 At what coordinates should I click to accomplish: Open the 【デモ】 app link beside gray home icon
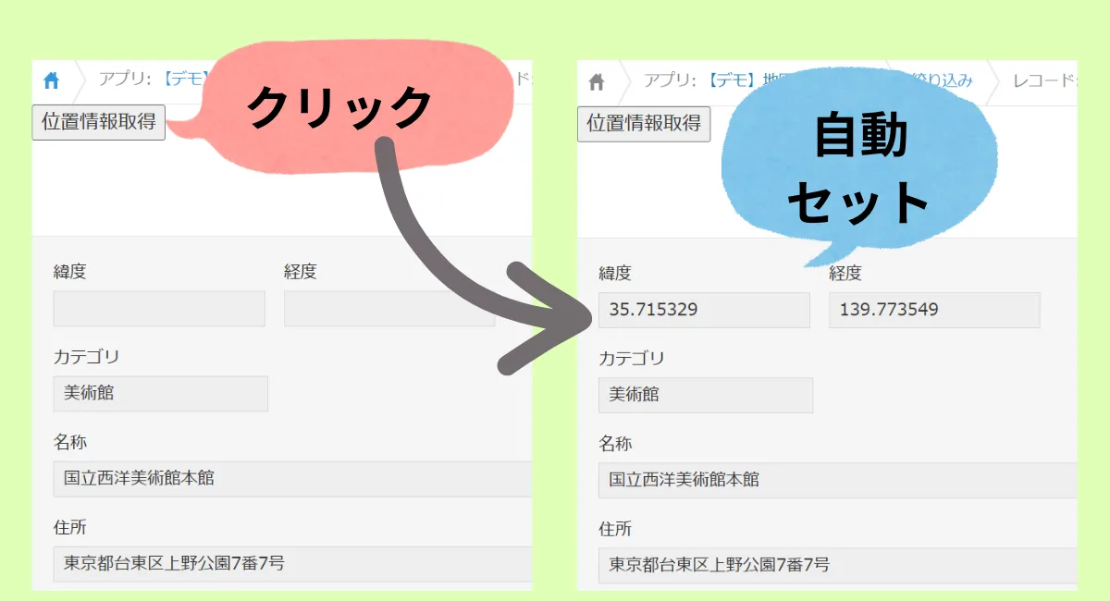click(731, 80)
